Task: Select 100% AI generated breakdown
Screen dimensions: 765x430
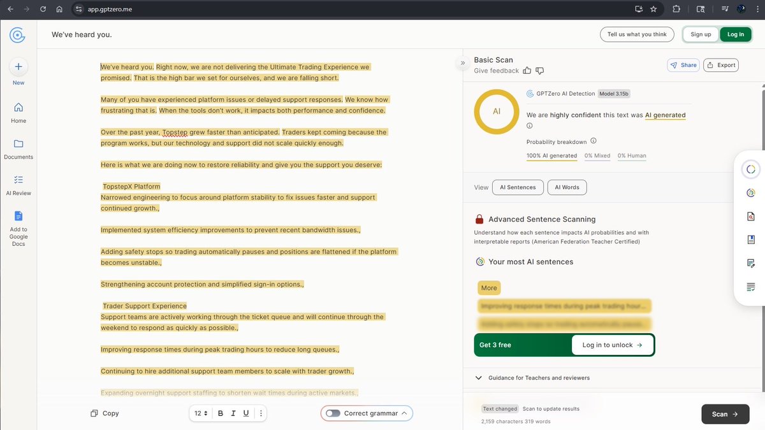Action: coord(551,156)
